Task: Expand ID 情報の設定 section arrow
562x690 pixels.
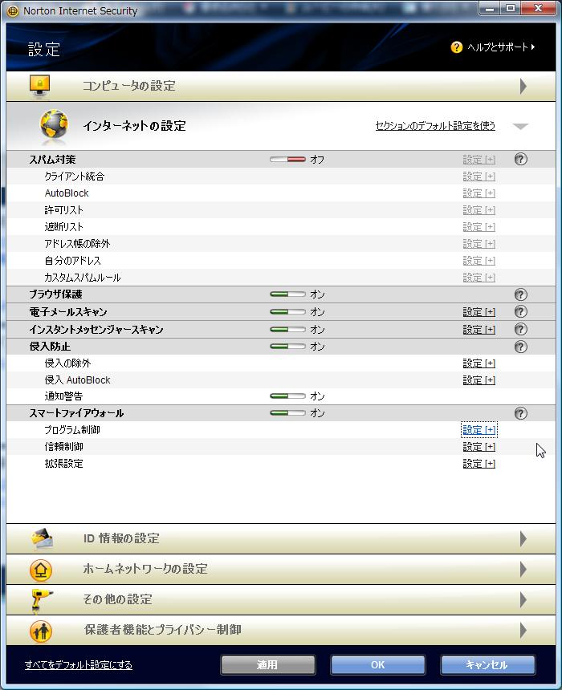Action: (523, 538)
